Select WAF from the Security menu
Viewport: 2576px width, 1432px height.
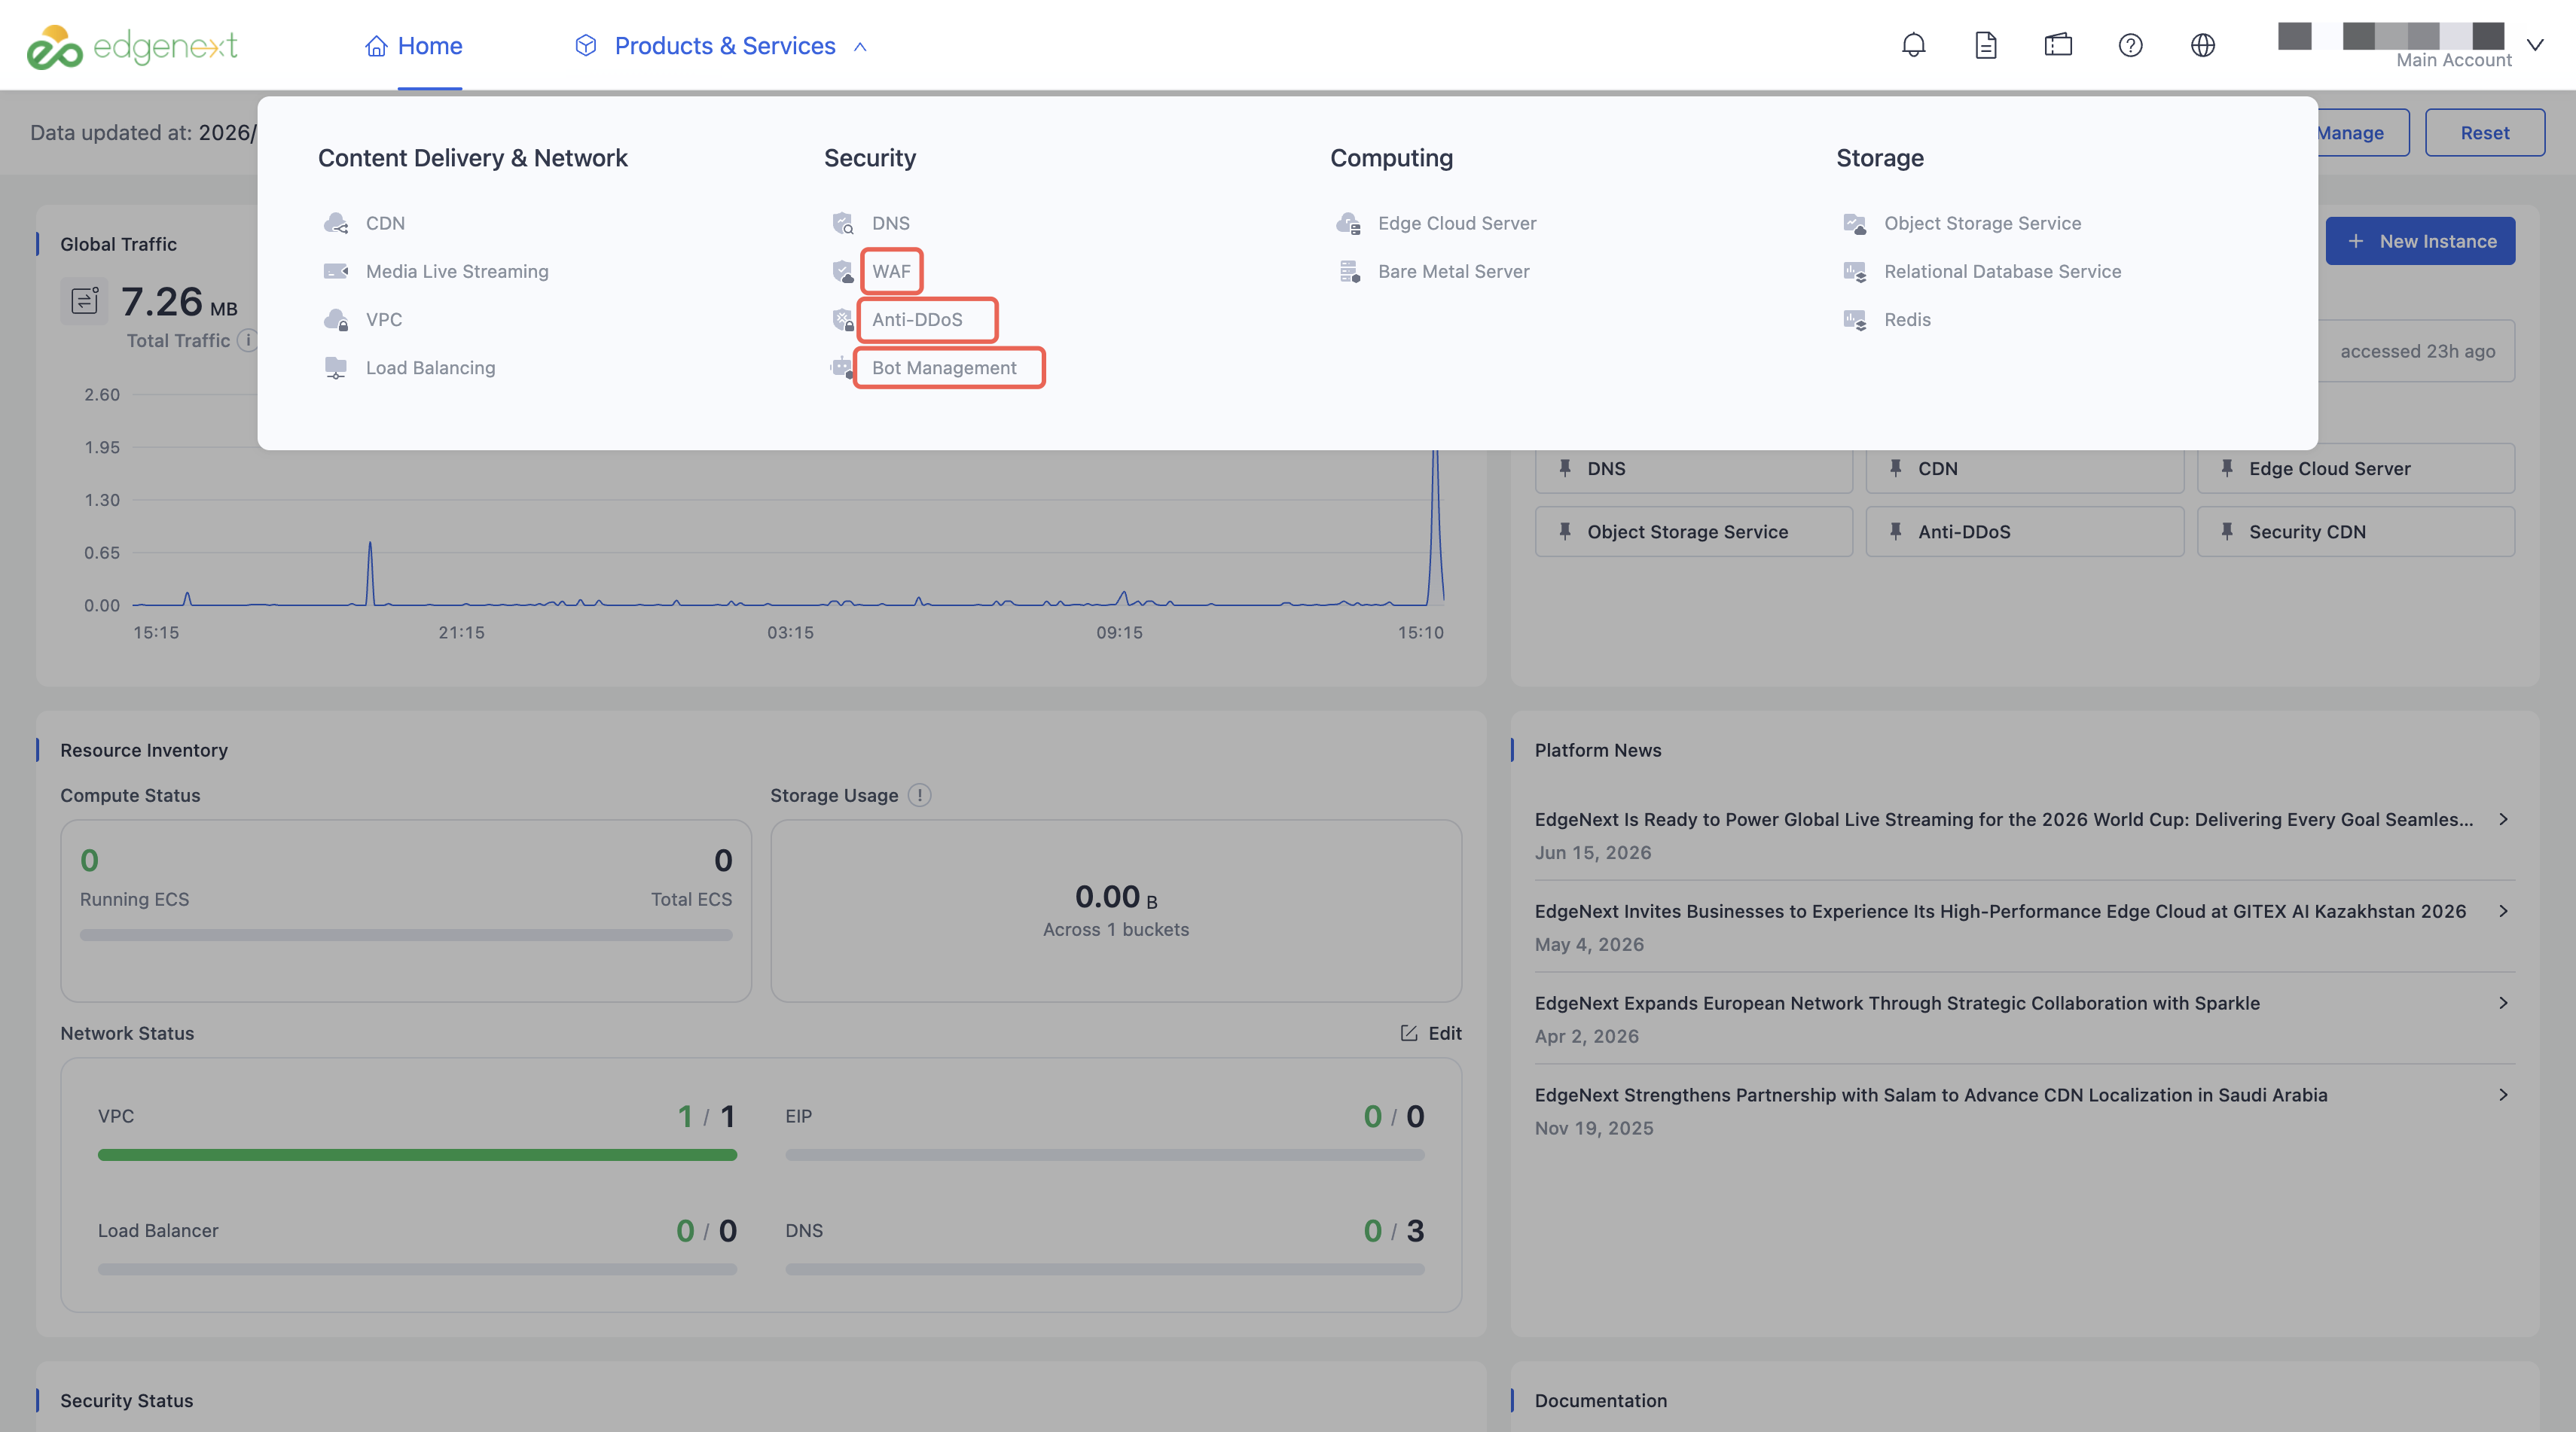891,271
